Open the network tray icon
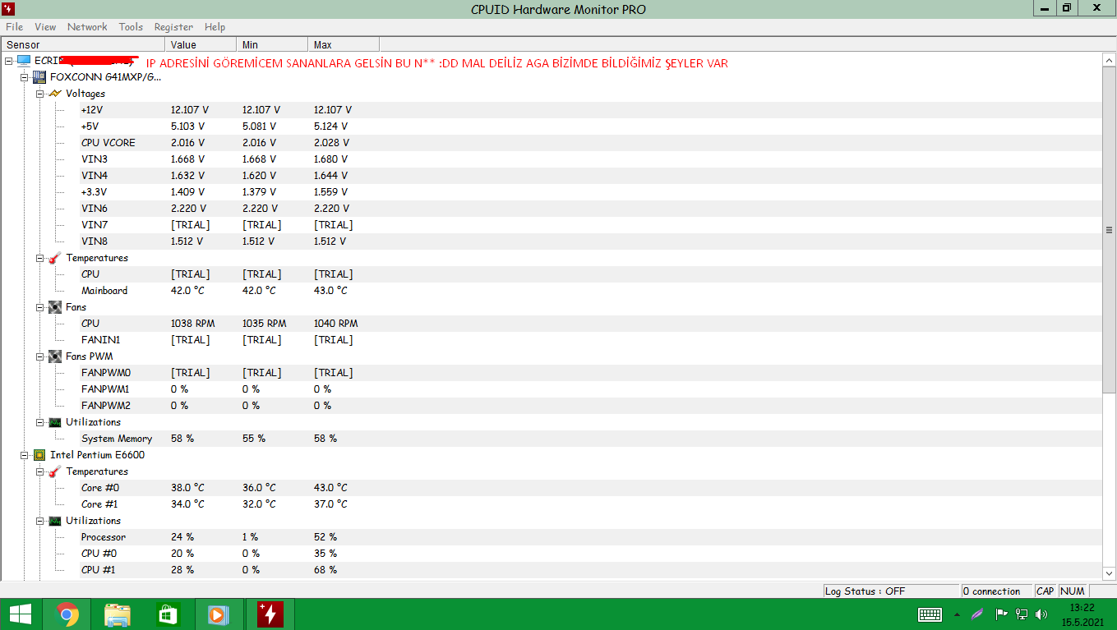 click(1022, 614)
